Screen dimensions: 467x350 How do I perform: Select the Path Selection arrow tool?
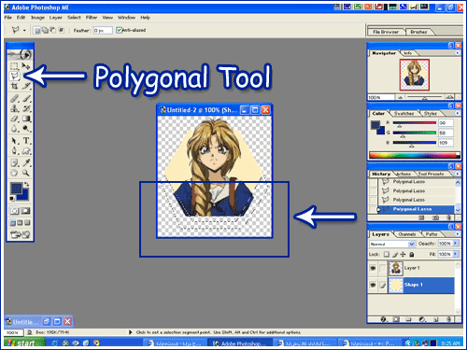(x=14, y=141)
